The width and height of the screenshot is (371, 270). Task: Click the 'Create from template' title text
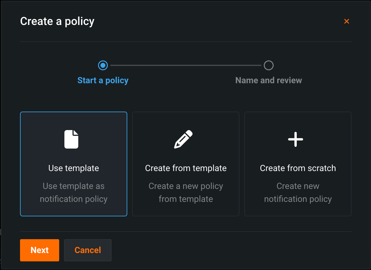point(186,168)
